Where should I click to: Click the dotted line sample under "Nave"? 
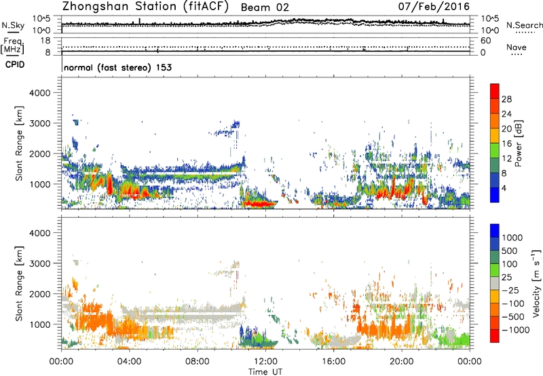[x=517, y=54]
